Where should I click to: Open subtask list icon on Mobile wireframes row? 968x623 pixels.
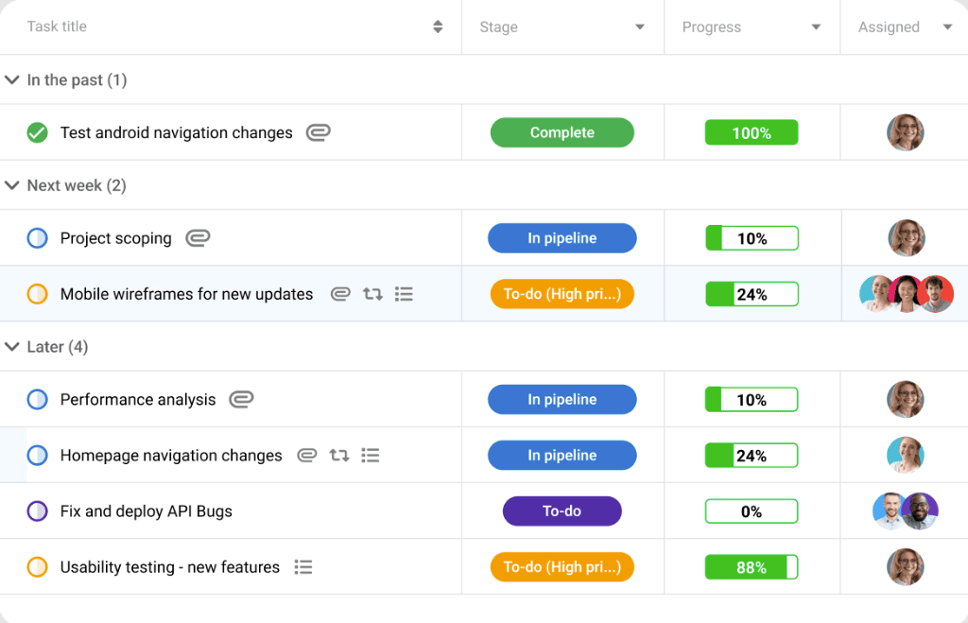(404, 294)
